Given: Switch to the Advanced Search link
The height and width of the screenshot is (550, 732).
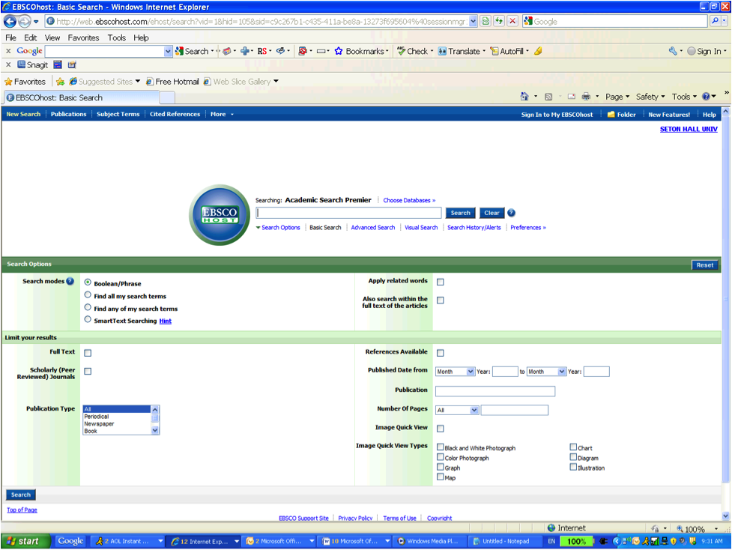Looking at the screenshot, I should (x=372, y=228).
